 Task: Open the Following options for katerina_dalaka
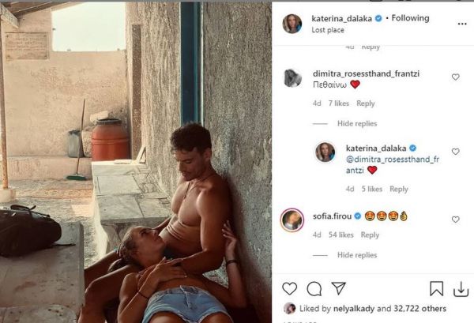point(409,17)
